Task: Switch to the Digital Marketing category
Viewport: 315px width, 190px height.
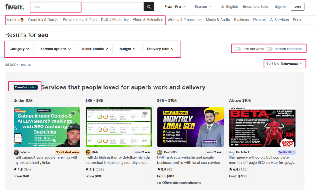Action: (x=114, y=19)
